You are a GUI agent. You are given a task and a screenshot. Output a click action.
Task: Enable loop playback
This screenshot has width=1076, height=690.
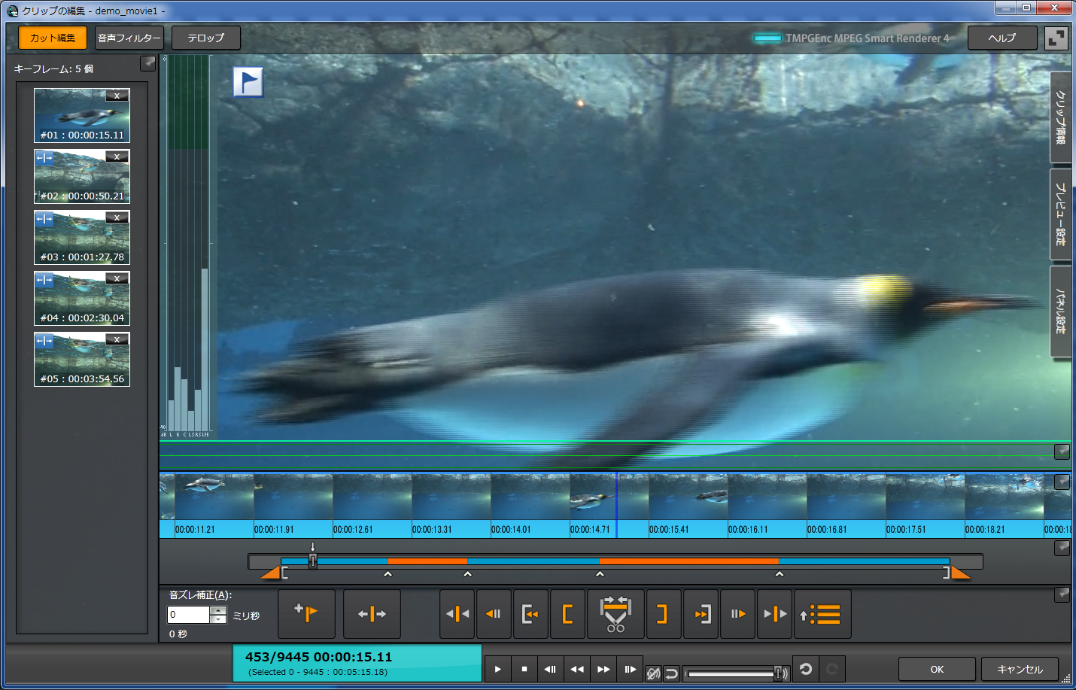pyautogui.click(x=671, y=673)
